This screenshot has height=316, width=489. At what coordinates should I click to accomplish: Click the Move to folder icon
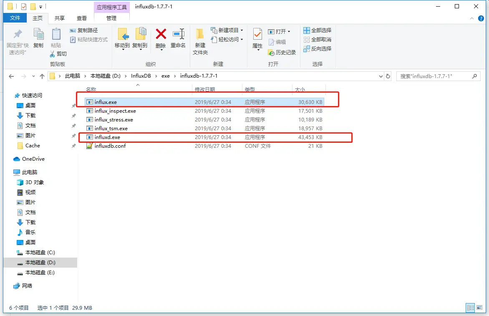(123, 34)
